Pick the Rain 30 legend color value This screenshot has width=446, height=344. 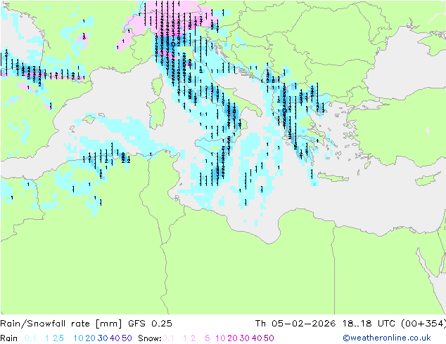point(103,338)
